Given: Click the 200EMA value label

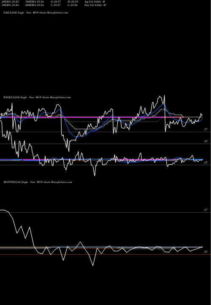Looking at the screenshot, I should (x=34, y=5).
